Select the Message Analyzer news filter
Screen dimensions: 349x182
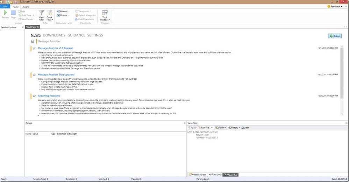click(x=49, y=41)
